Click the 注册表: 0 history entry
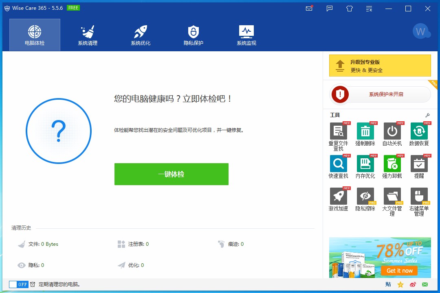The height and width of the screenshot is (293, 440). 133,244
